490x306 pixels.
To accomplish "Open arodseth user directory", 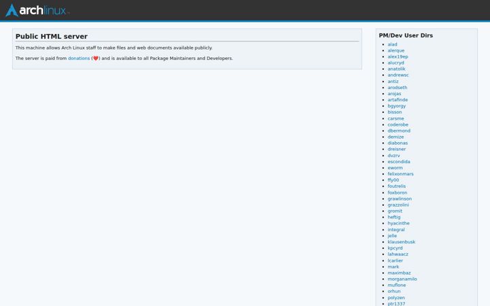I will 397,88.
